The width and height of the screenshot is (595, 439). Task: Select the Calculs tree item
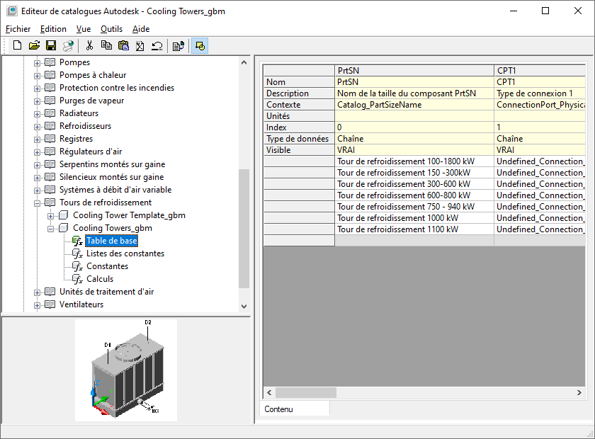click(x=100, y=279)
